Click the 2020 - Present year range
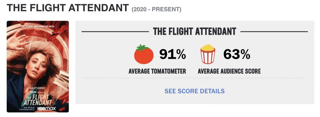Viewport: 320px width, 117px height. coord(157,10)
